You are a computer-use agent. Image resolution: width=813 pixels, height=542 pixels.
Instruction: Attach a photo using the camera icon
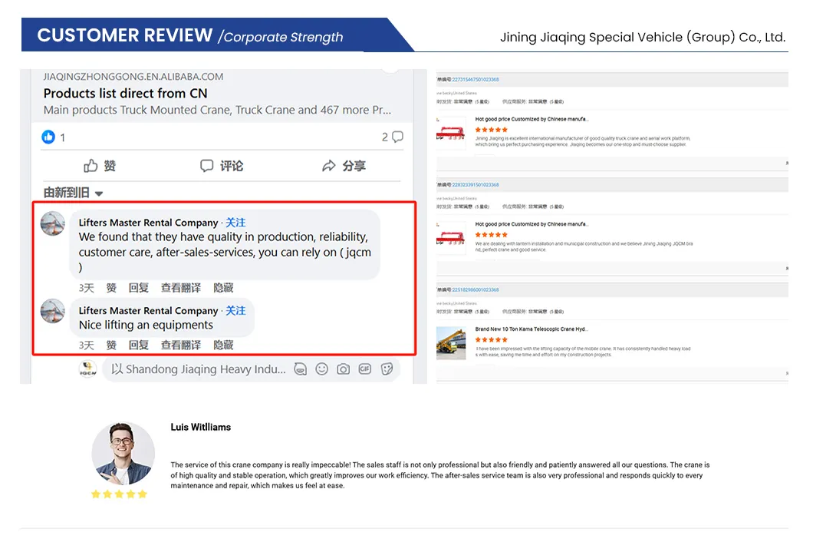pyautogui.click(x=344, y=369)
